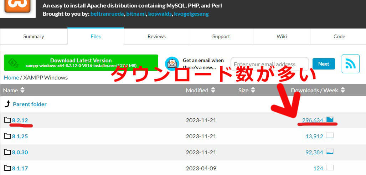Focus the email address input field
Image resolution: width=366 pixels, height=175 pixels.
269,64
